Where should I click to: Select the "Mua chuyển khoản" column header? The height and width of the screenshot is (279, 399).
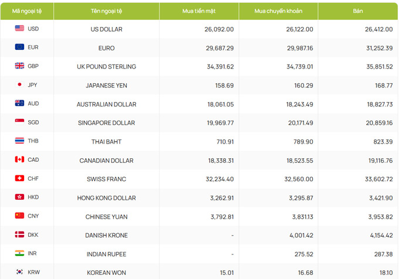click(278, 11)
